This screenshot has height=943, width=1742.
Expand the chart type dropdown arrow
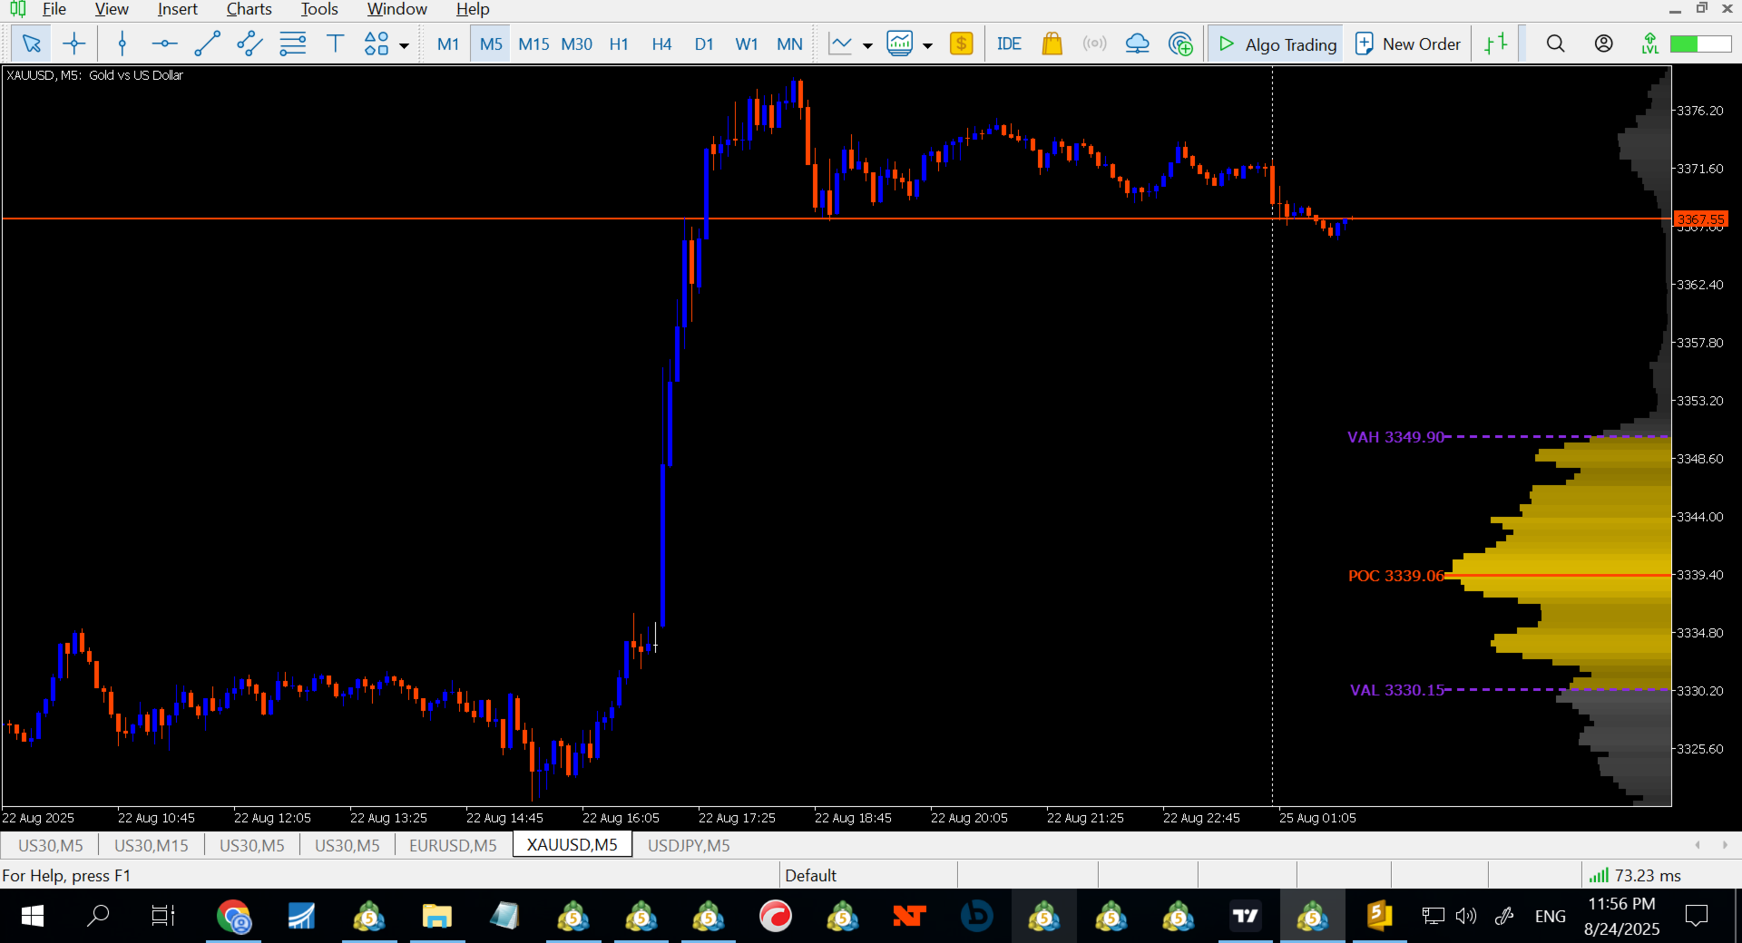tap(867, 44)
